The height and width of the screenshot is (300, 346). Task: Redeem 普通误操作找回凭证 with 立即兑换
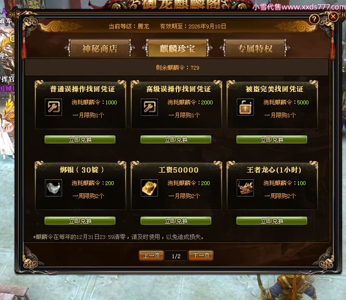(80, 139)
